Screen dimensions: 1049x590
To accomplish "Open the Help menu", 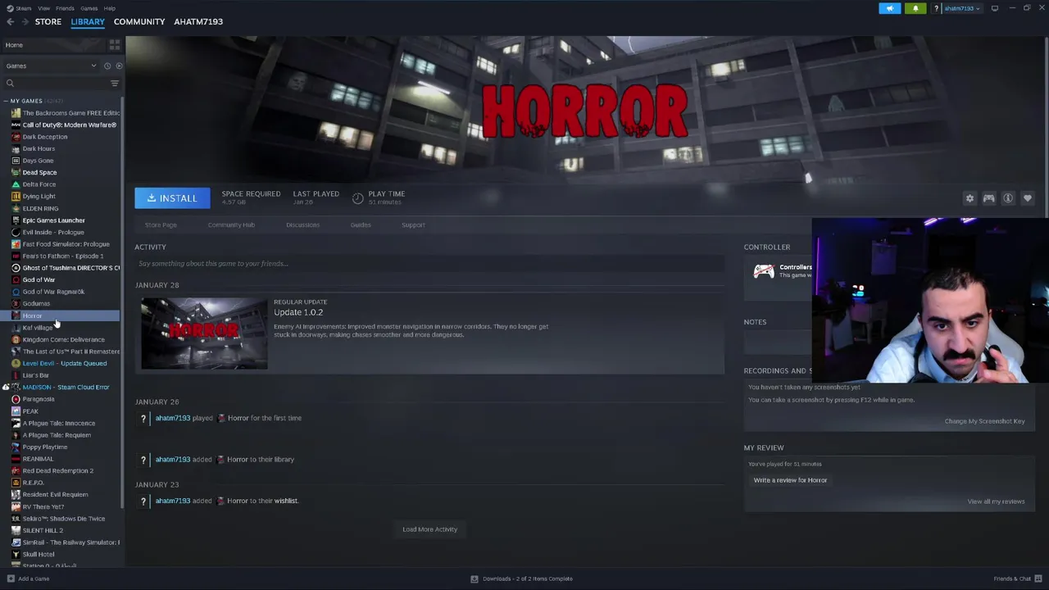I will (x=110, y=8).
